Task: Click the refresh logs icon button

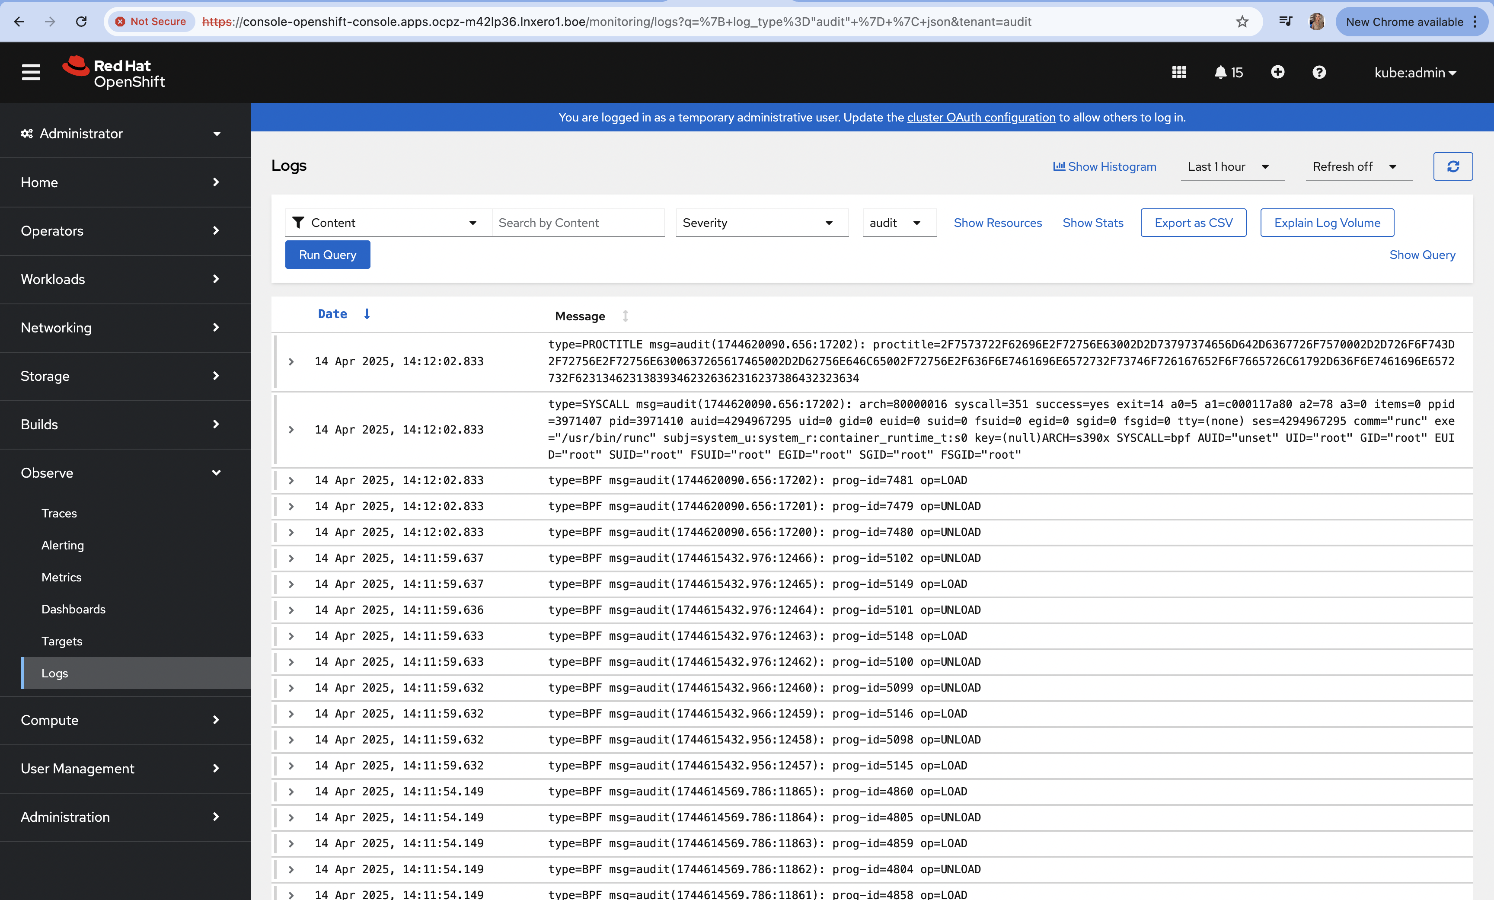Action: (x=1453, y=167)
